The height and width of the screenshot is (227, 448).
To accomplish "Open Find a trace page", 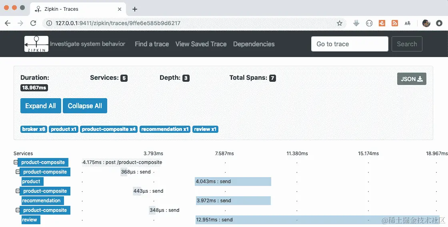I will (152, 44).
